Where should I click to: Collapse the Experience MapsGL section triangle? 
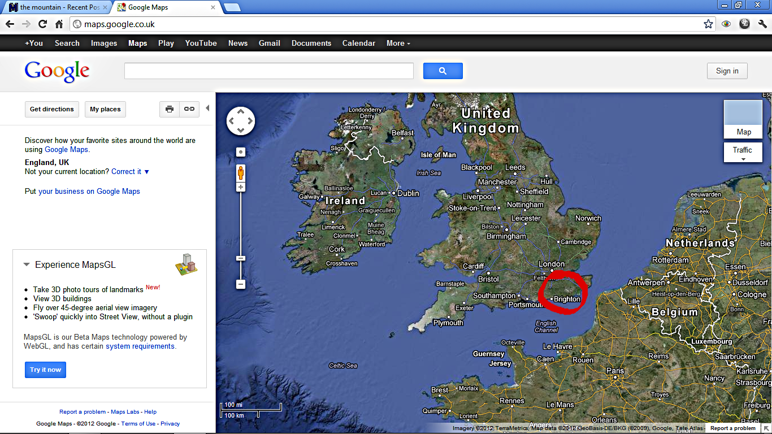26,264
